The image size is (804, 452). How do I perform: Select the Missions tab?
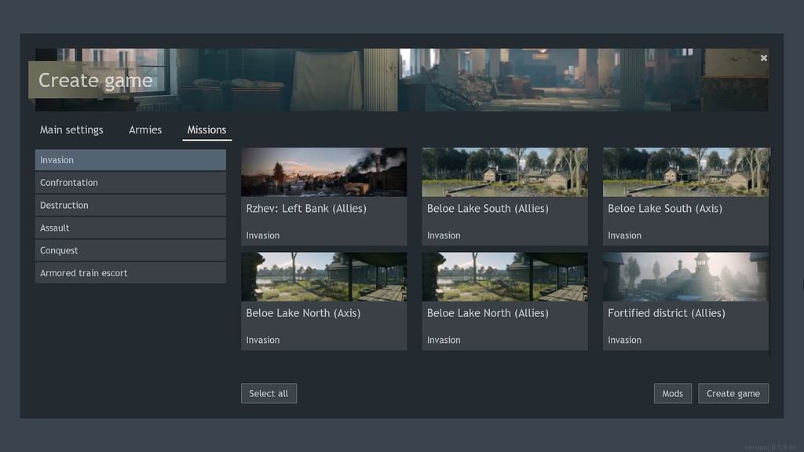[x=206, y=129]
